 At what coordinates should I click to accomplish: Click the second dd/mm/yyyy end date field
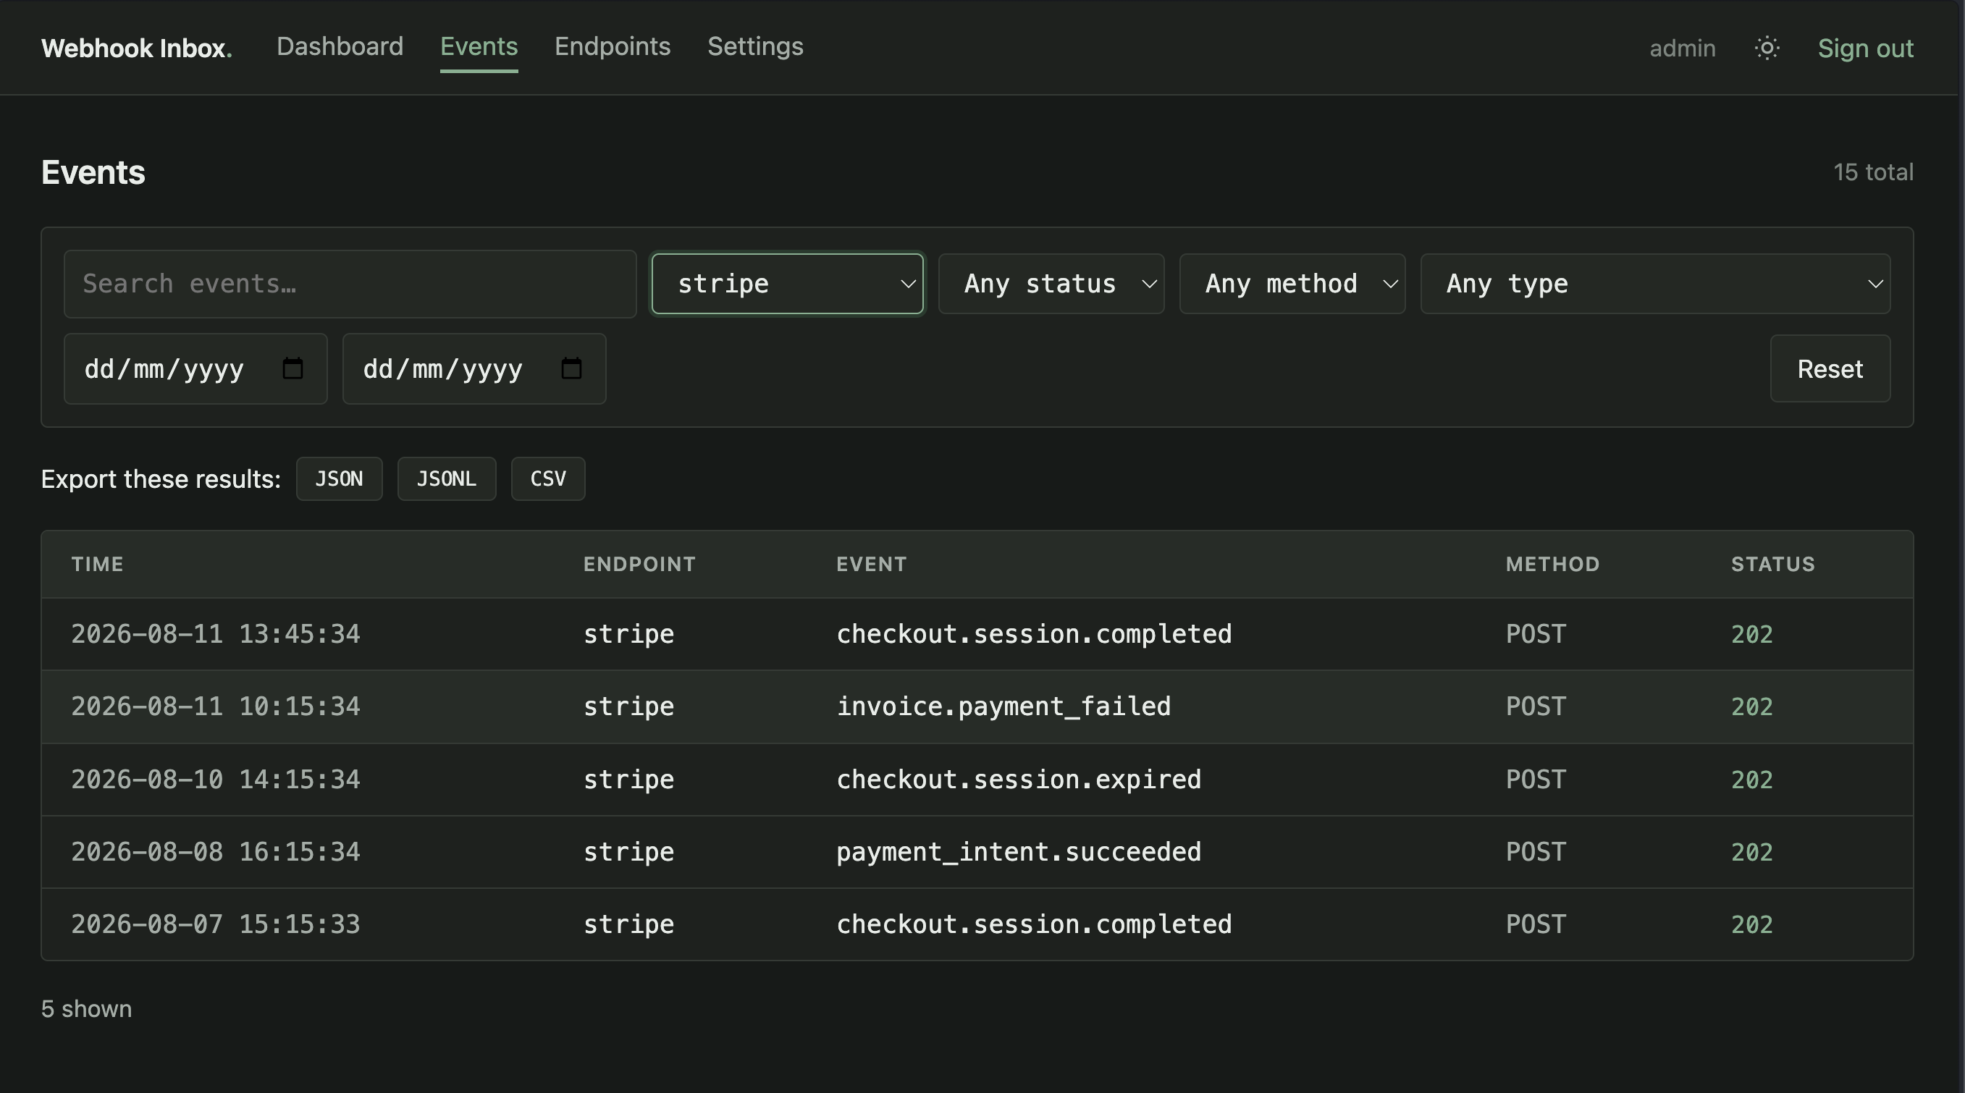(474, 368)
